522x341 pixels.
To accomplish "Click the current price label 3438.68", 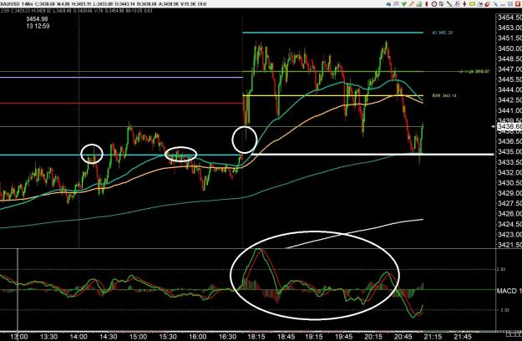I will (x=509, y=126).
